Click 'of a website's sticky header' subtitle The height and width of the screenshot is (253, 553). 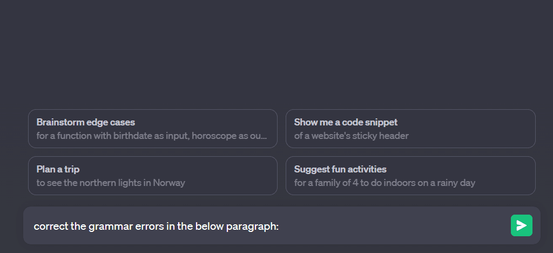click(x=351, y=136)
